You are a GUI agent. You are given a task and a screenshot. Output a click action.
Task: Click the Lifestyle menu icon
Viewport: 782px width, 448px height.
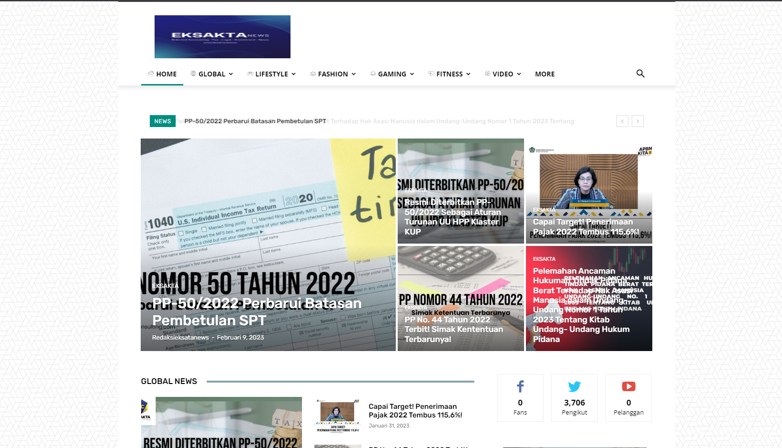coord(250,74)
